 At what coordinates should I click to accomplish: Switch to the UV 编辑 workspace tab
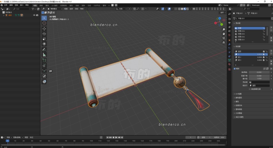54,5
